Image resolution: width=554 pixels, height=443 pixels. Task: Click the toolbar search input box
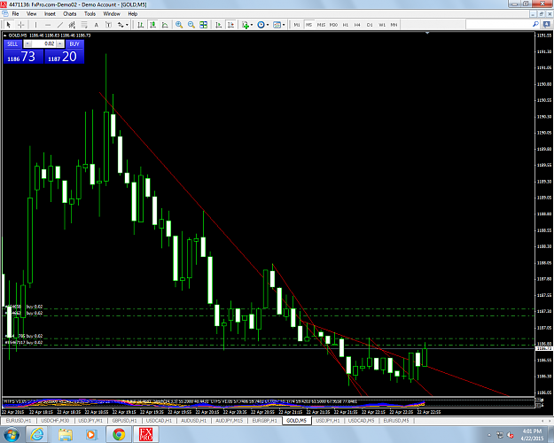(498, 24)
